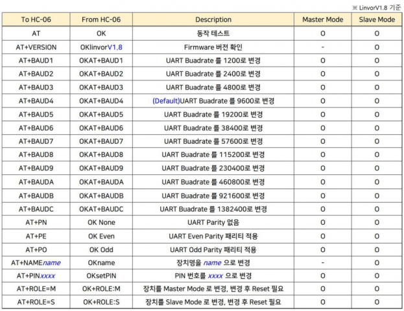Click the 'To HC-06' column header
404x311 pixels.
[38, 19]
